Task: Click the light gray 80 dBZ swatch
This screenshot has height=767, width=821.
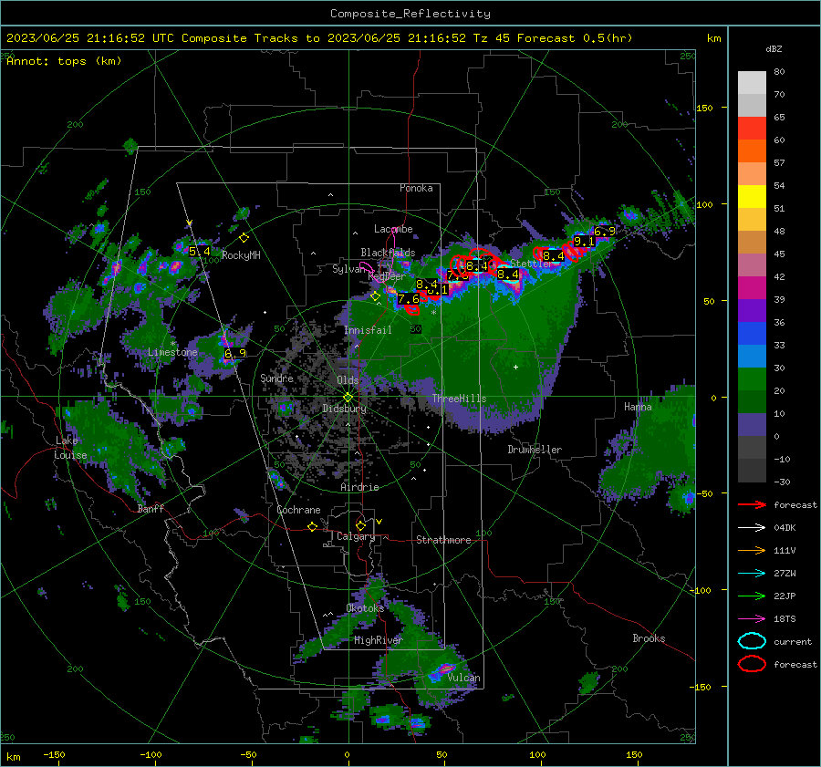Action: pos(752,82)
